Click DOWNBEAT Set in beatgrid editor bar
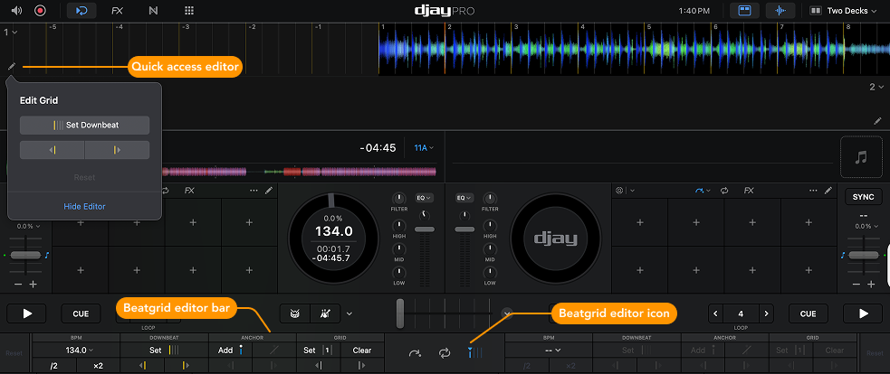Screen dimensions: 890x374 coord(164,351)
